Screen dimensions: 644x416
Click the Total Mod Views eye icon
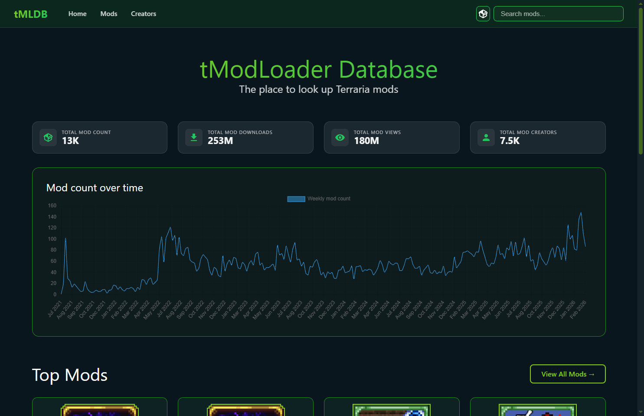pos(340,138)
